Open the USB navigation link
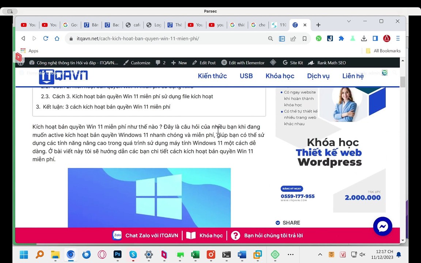 coord(246,76)
